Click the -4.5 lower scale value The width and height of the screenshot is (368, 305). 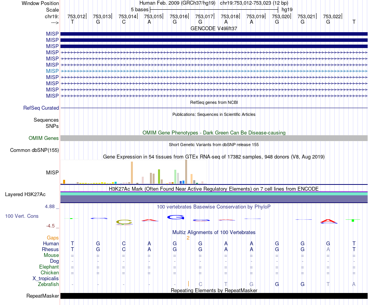pyautogui.click(x=50, y=226)
